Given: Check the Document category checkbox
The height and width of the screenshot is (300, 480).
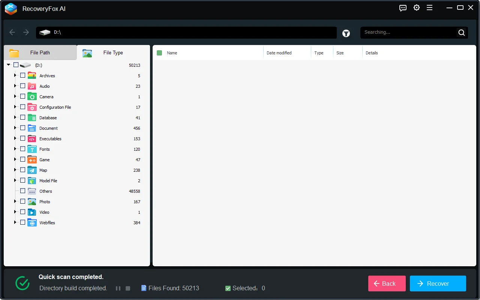Looking at the screenshot, I should 22,127.
